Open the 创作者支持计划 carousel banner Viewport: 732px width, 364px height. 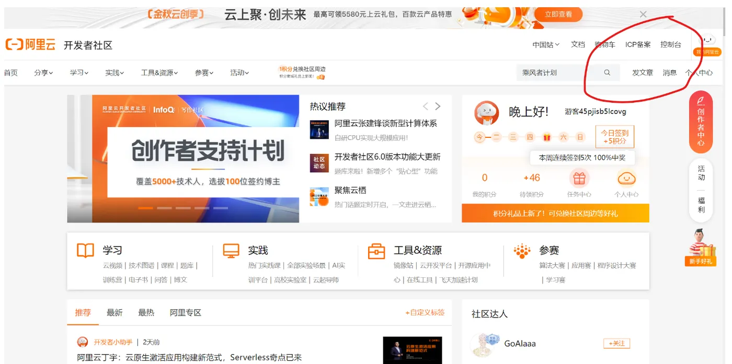pos(183,159)
